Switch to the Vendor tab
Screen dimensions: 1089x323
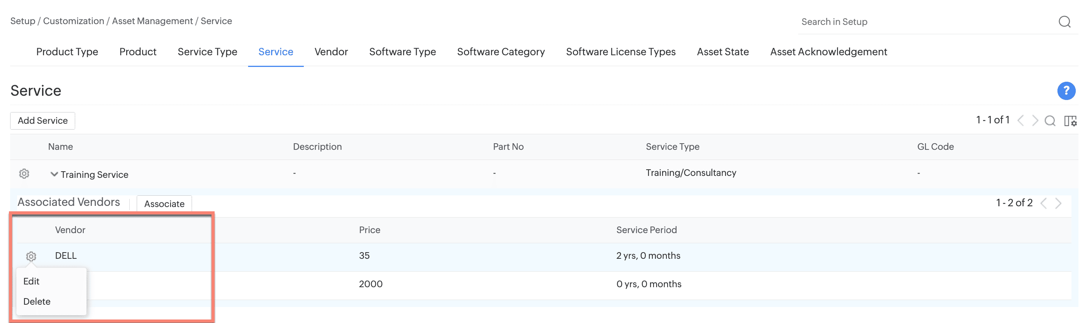(331, 52)
